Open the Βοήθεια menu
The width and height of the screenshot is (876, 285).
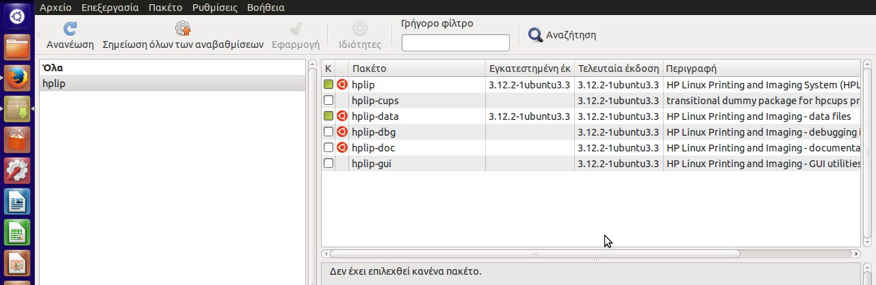[266, 8]
